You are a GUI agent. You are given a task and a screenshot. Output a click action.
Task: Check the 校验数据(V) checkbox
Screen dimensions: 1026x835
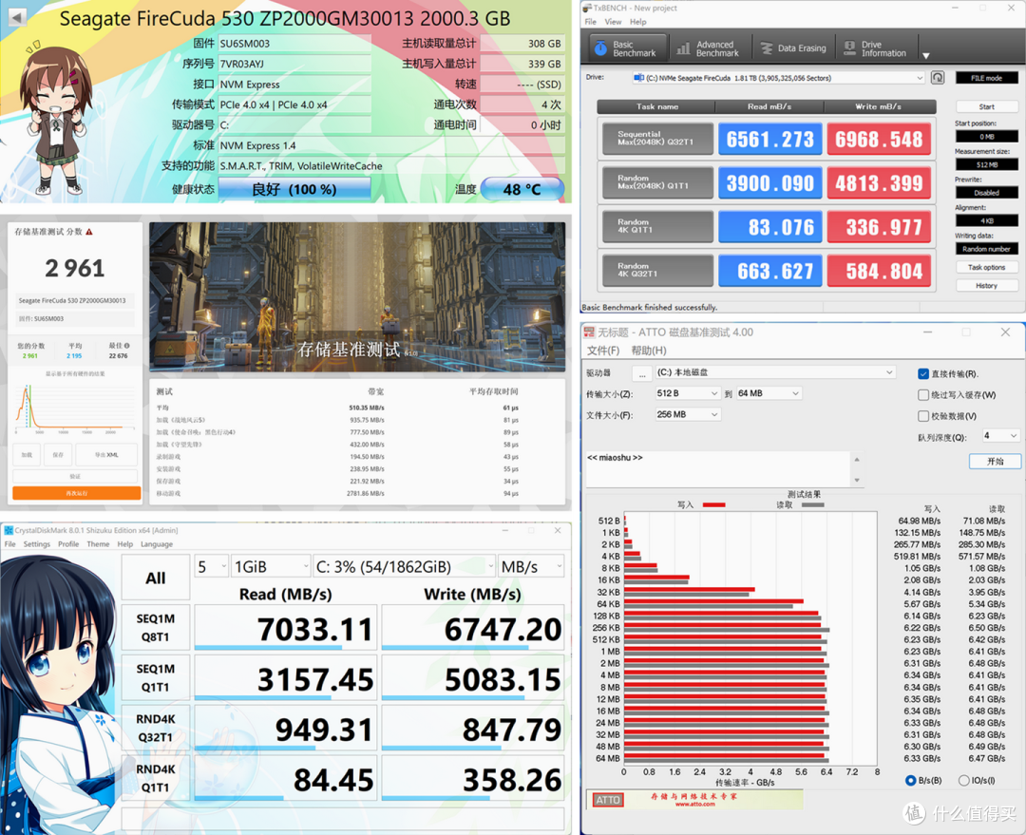[x=923, y=416]
